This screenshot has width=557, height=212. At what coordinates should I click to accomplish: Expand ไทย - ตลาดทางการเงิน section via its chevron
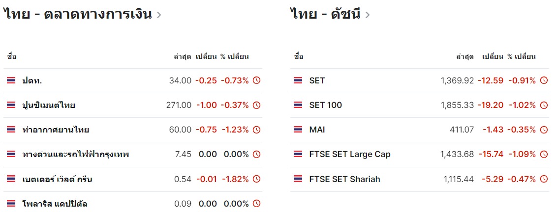point(159,15)
